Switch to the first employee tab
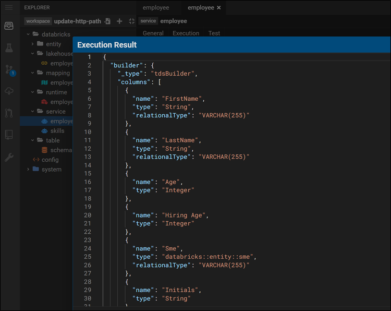The width and height of the screenshot is (391, 311). (155, 8)
